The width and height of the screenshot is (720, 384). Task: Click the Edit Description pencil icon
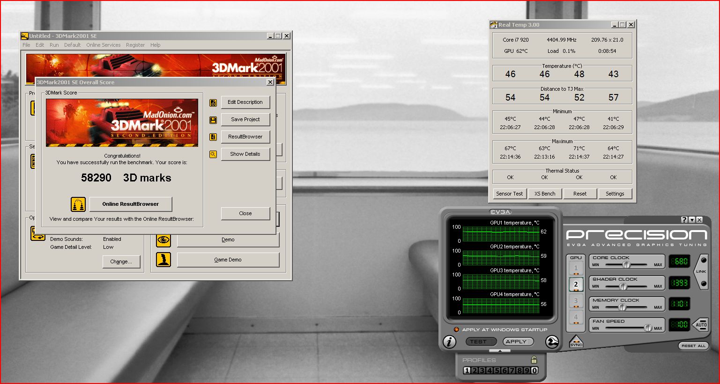click(x=213, y=103)
